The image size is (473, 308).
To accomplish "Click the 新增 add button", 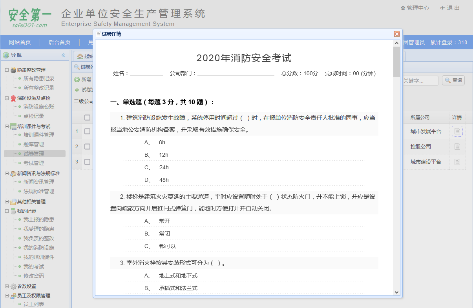I will coord(83,80).
